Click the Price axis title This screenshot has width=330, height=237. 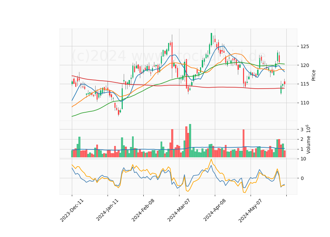[313, 75]
